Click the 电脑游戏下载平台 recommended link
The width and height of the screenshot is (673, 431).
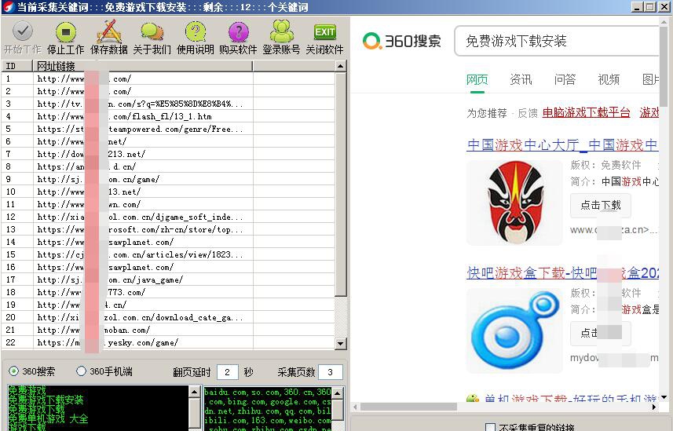[x=587, y=112]
